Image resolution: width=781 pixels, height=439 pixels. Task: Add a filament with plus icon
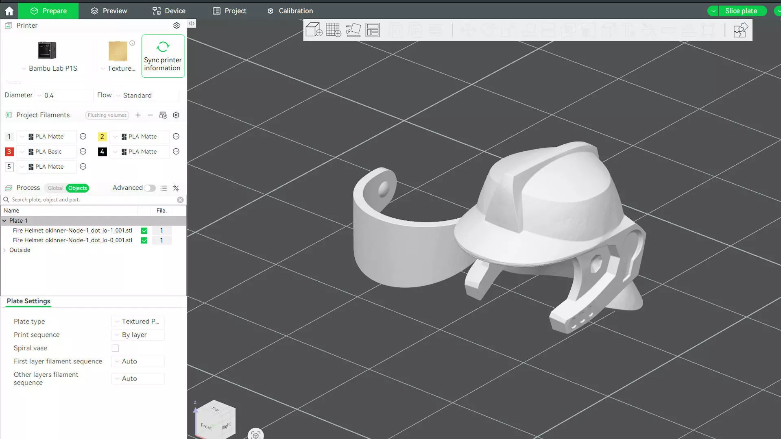coord(138,115)
